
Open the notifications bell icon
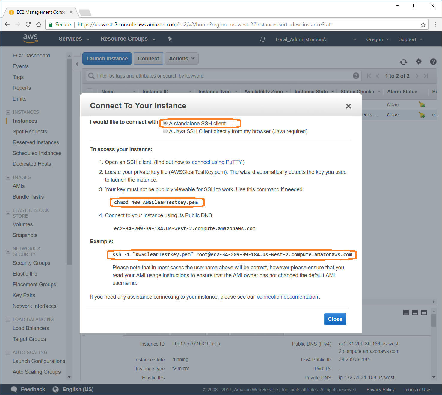pos(263,39)
